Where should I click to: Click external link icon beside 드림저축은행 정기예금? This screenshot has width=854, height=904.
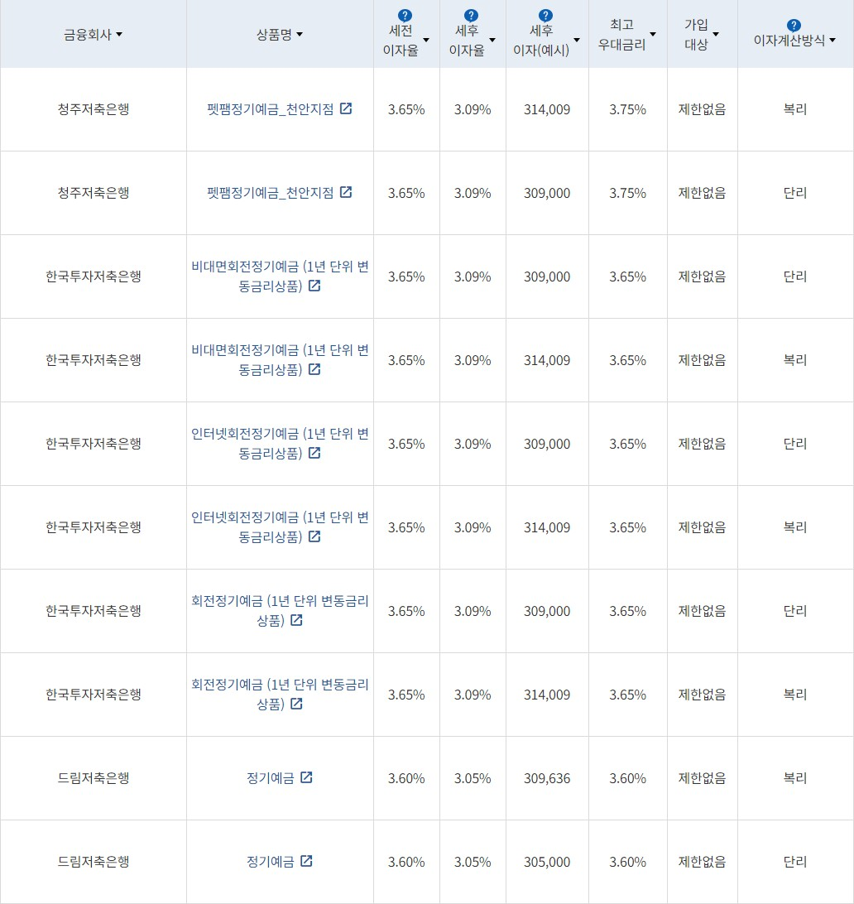pyautogui.click(x=307, y=778)
